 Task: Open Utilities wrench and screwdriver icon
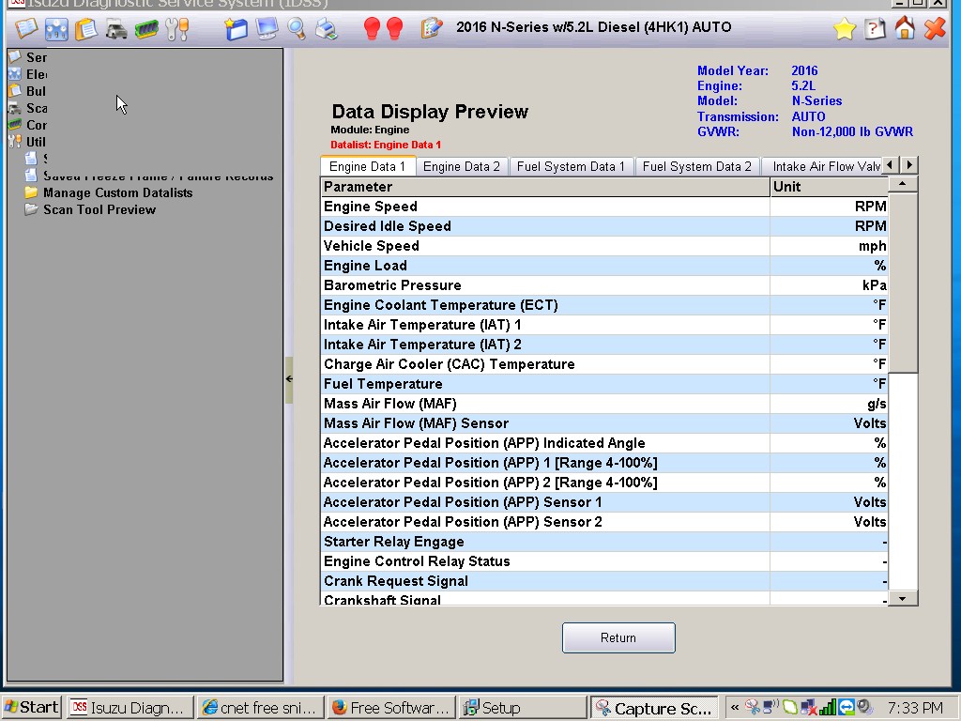click(177, 29)
